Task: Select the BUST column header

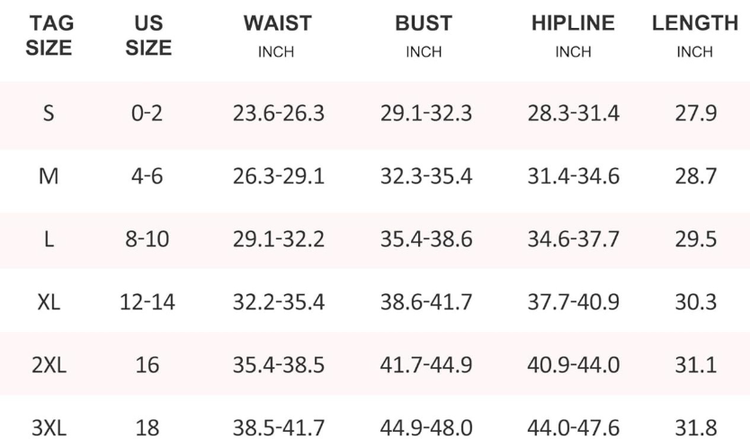Action: 424,24
